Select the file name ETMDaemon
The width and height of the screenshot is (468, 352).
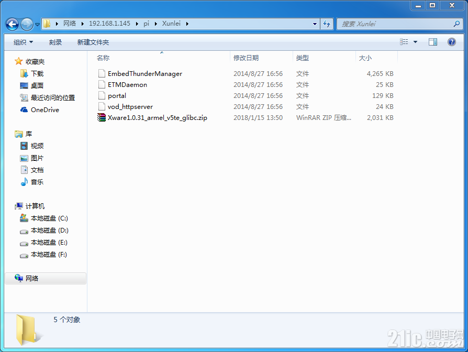coord(127,85)
